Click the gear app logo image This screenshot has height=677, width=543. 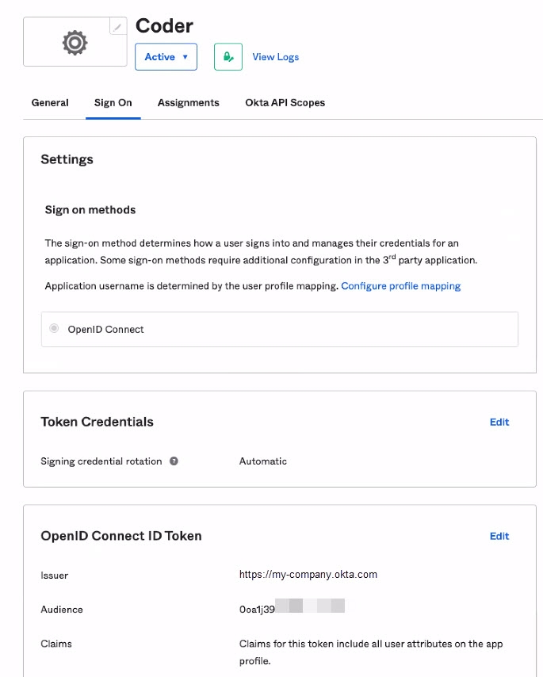point(75,42)
